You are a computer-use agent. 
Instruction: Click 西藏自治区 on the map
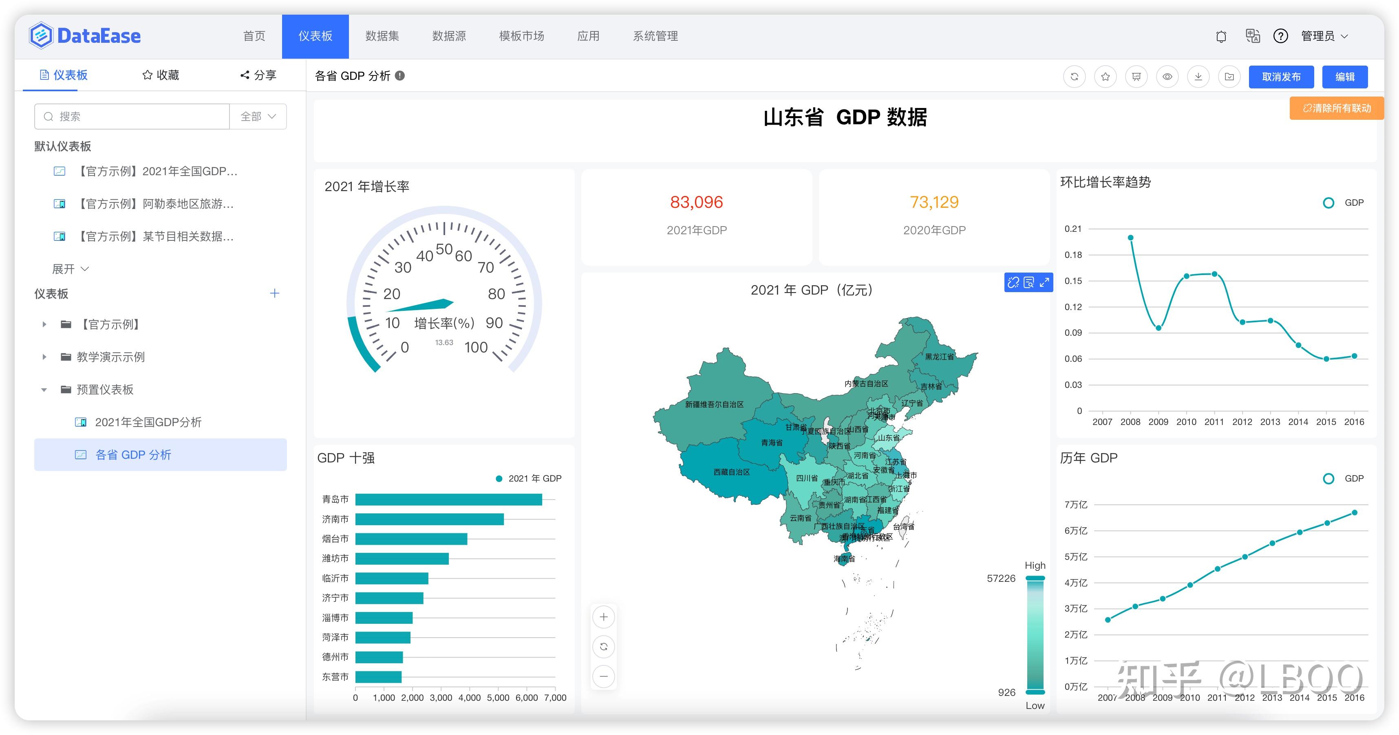coord(732,472)
